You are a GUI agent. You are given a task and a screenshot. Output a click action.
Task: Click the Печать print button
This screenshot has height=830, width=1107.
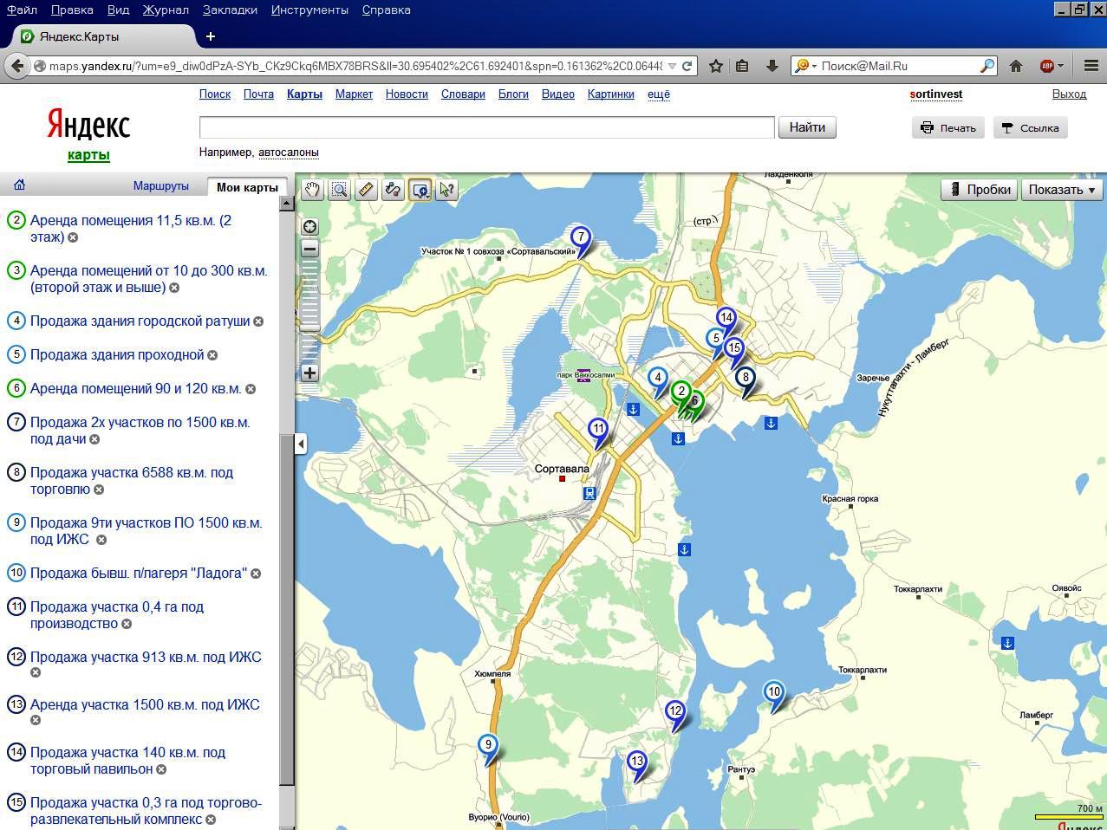948,127
